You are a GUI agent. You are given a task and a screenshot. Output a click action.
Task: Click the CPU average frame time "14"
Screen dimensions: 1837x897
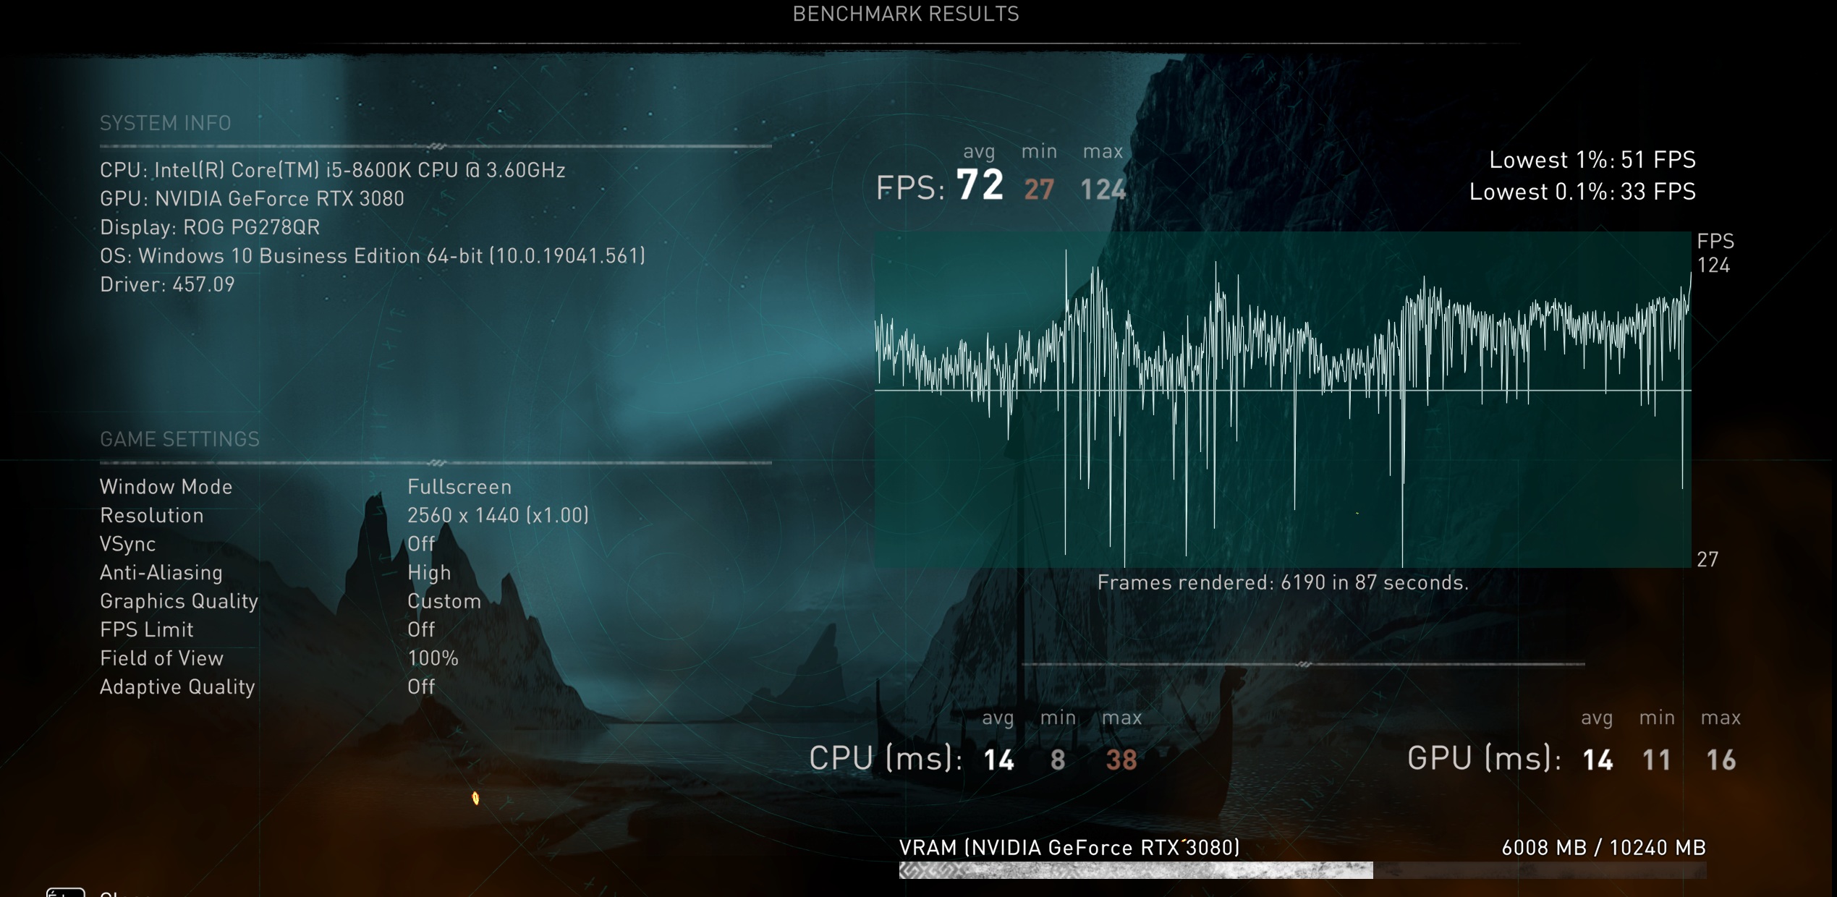[998, 760]
